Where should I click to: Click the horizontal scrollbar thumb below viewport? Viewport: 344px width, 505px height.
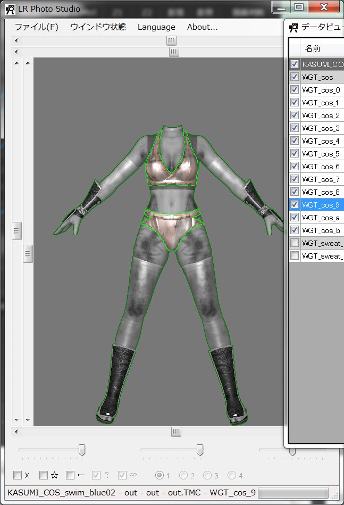[176, 432]
